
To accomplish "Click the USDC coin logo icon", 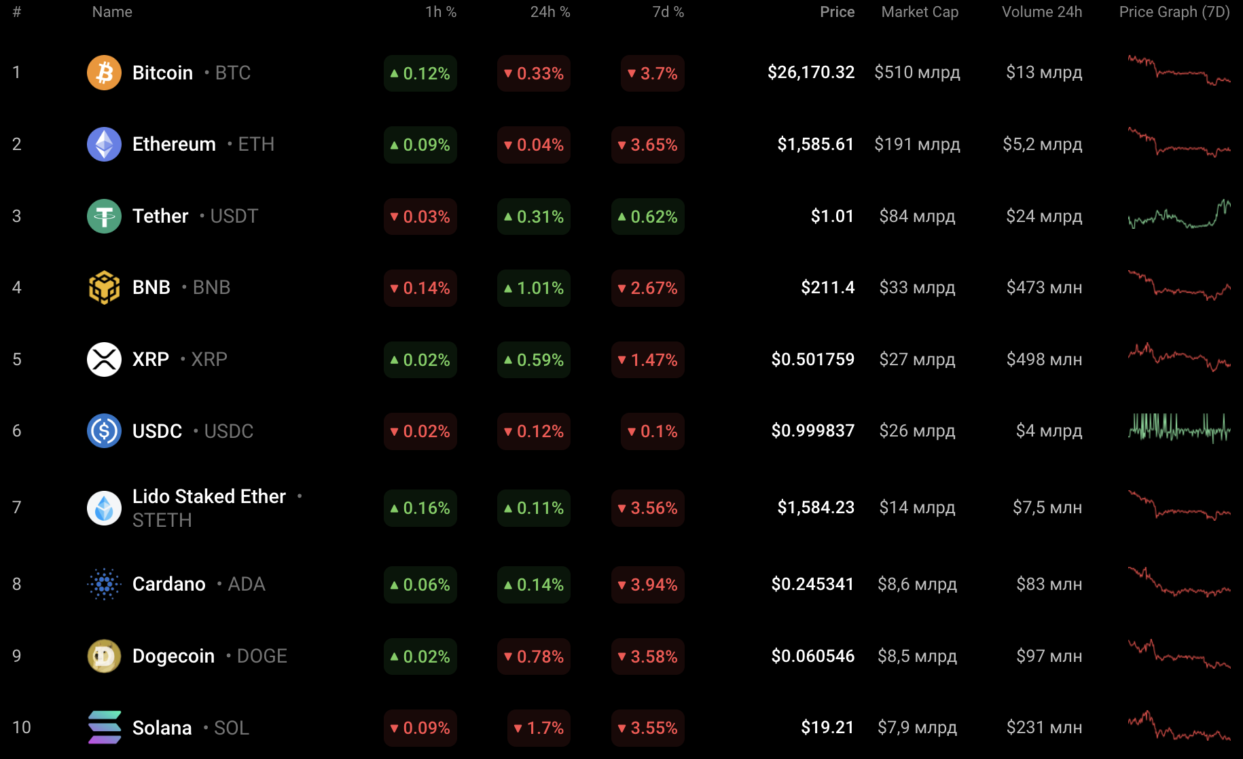I will tap(104, 430).
